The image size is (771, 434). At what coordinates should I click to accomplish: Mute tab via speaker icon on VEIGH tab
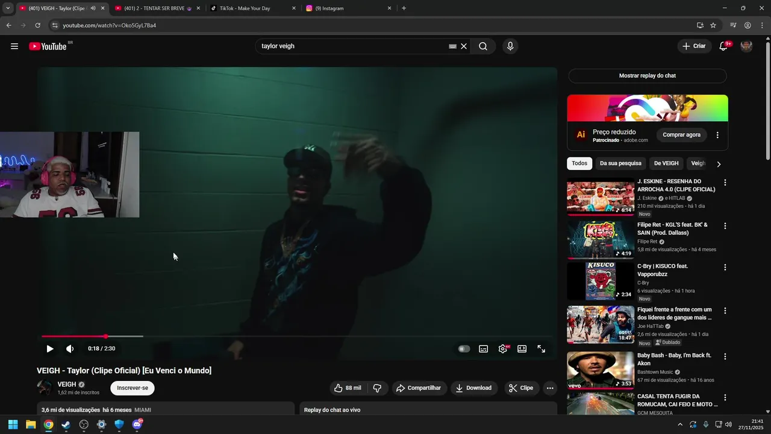[93, 8]
